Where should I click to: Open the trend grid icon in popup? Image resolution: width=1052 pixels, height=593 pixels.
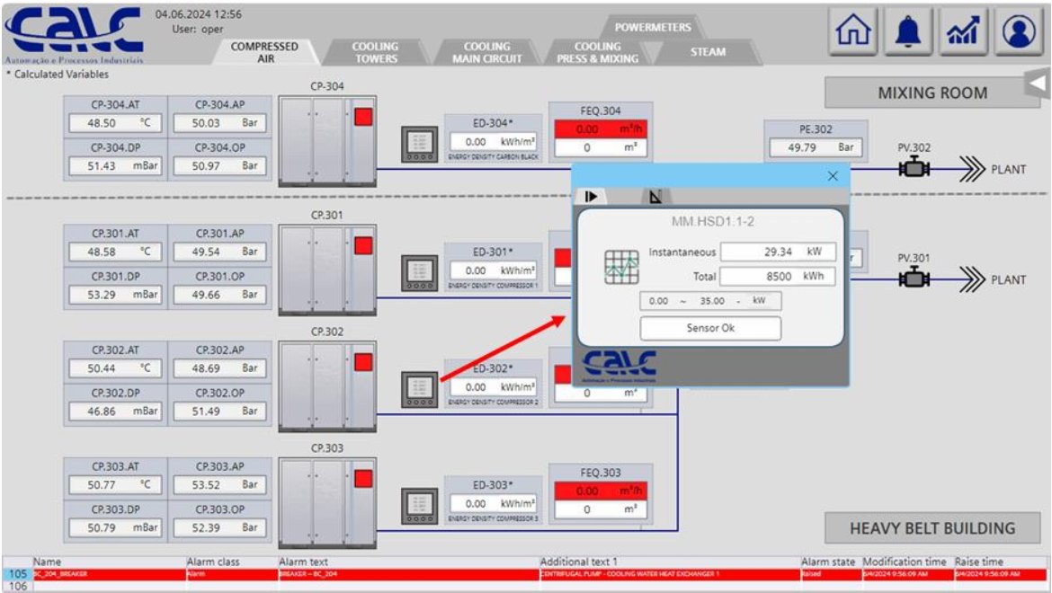[x=621, y=267]
